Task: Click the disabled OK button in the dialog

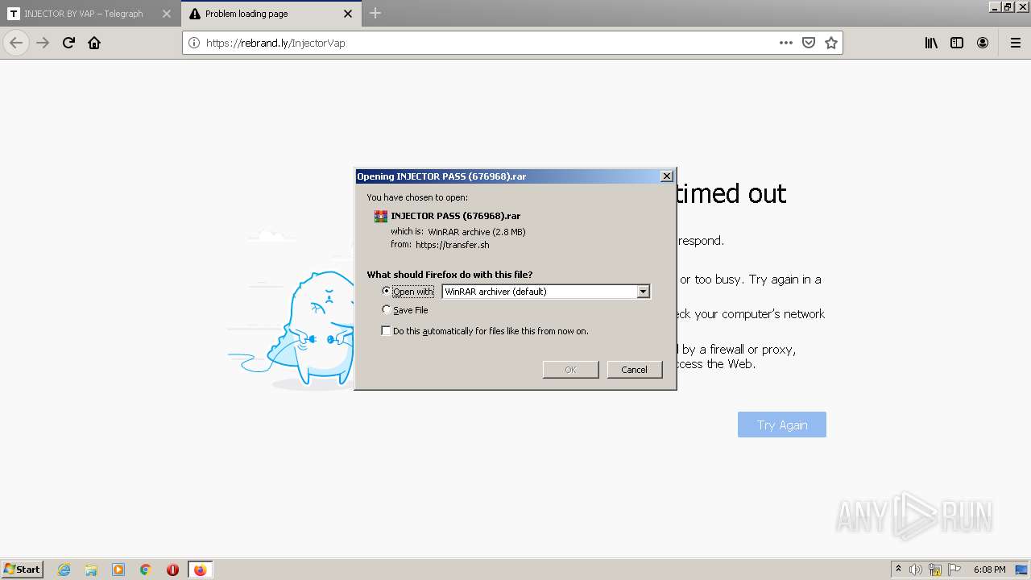Action: [570, 369]
